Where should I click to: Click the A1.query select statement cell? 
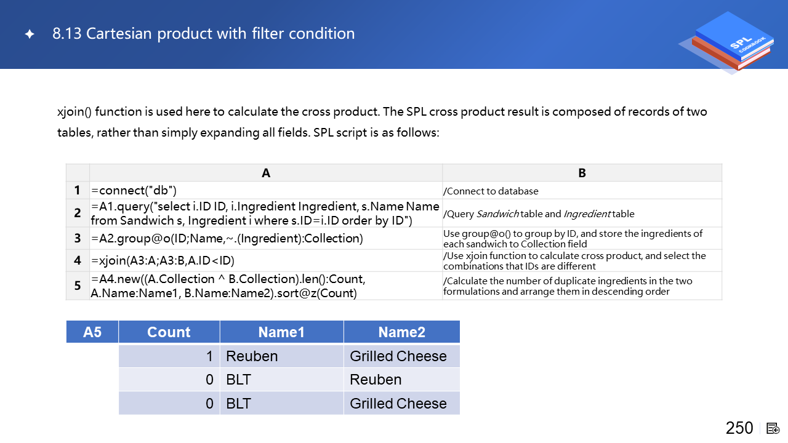tap(266, 213)
